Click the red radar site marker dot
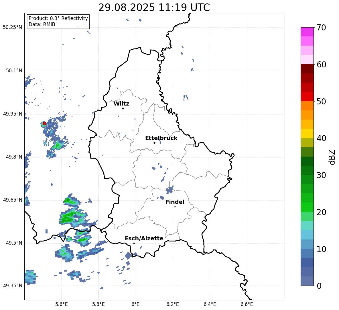This screenshot has height=310, width=339. (x=44, y=124)
